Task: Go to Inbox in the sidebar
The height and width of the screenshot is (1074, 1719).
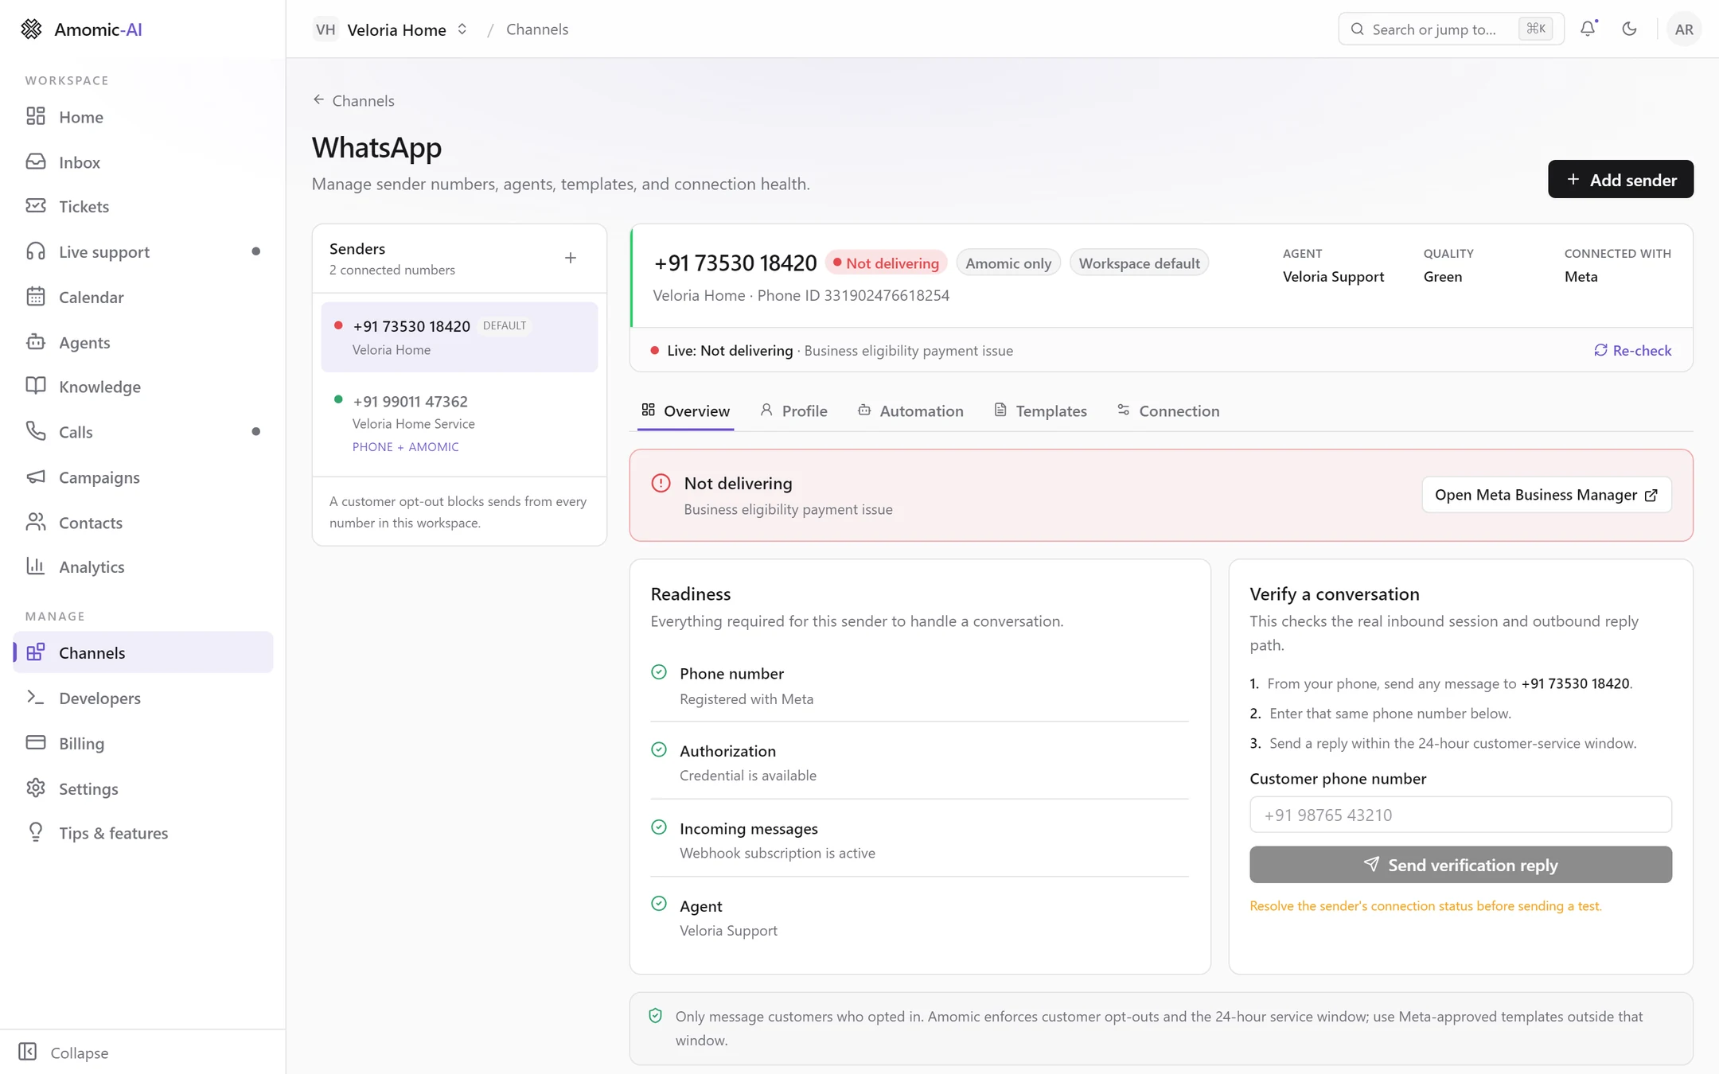Action: click(x=143, y=161)
